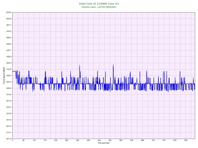Click the y-axis value 4831.7
Viewport: 198px width, 148px height.
(9, 25)
